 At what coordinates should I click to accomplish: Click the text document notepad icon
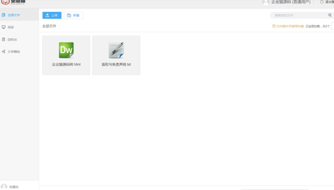coord(116,50)
